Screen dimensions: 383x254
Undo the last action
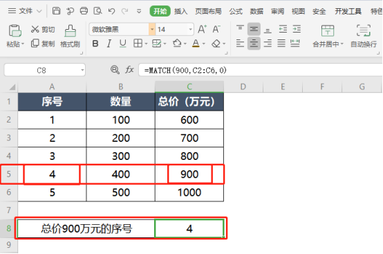click(x=111, y=11)
